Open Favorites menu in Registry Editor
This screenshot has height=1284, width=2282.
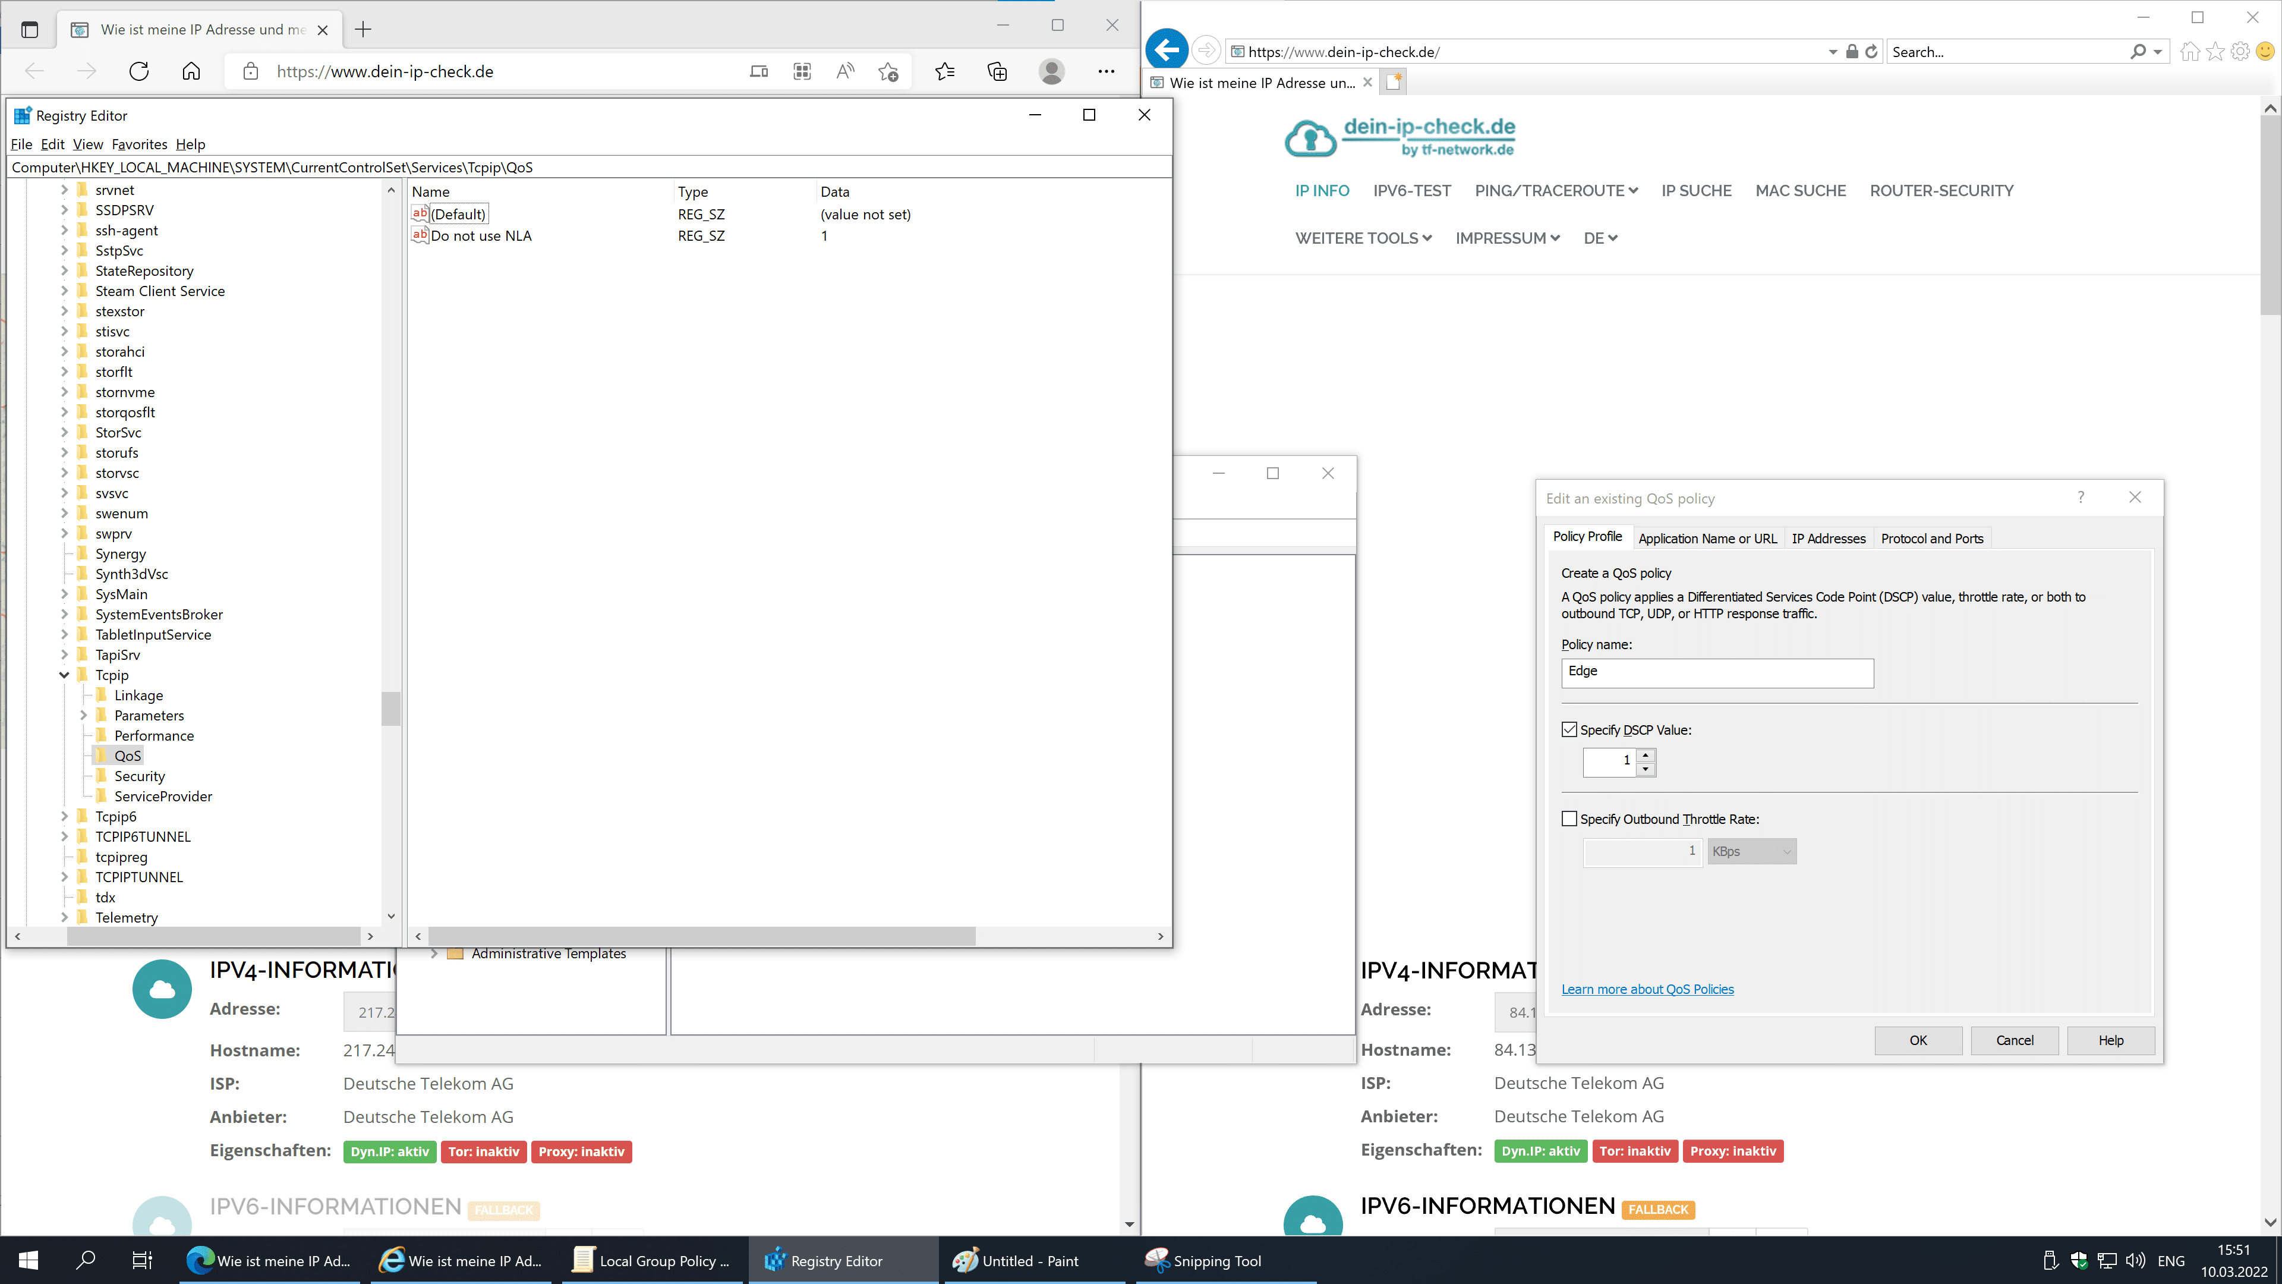point(139,144)
